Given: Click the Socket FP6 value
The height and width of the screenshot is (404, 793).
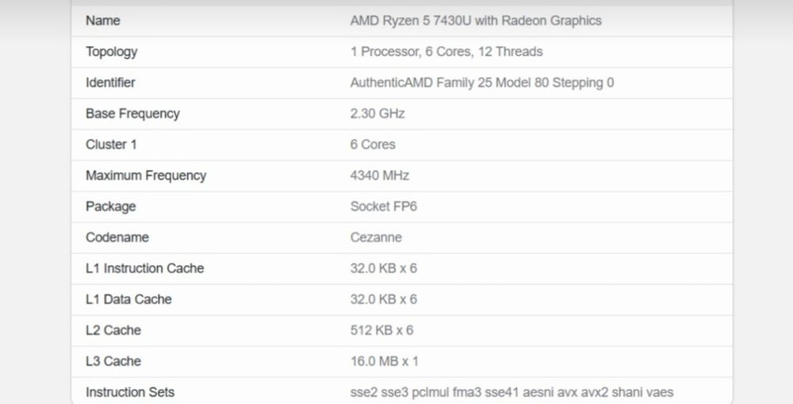Looking at the screenshot, I should [x=384, y=206].
